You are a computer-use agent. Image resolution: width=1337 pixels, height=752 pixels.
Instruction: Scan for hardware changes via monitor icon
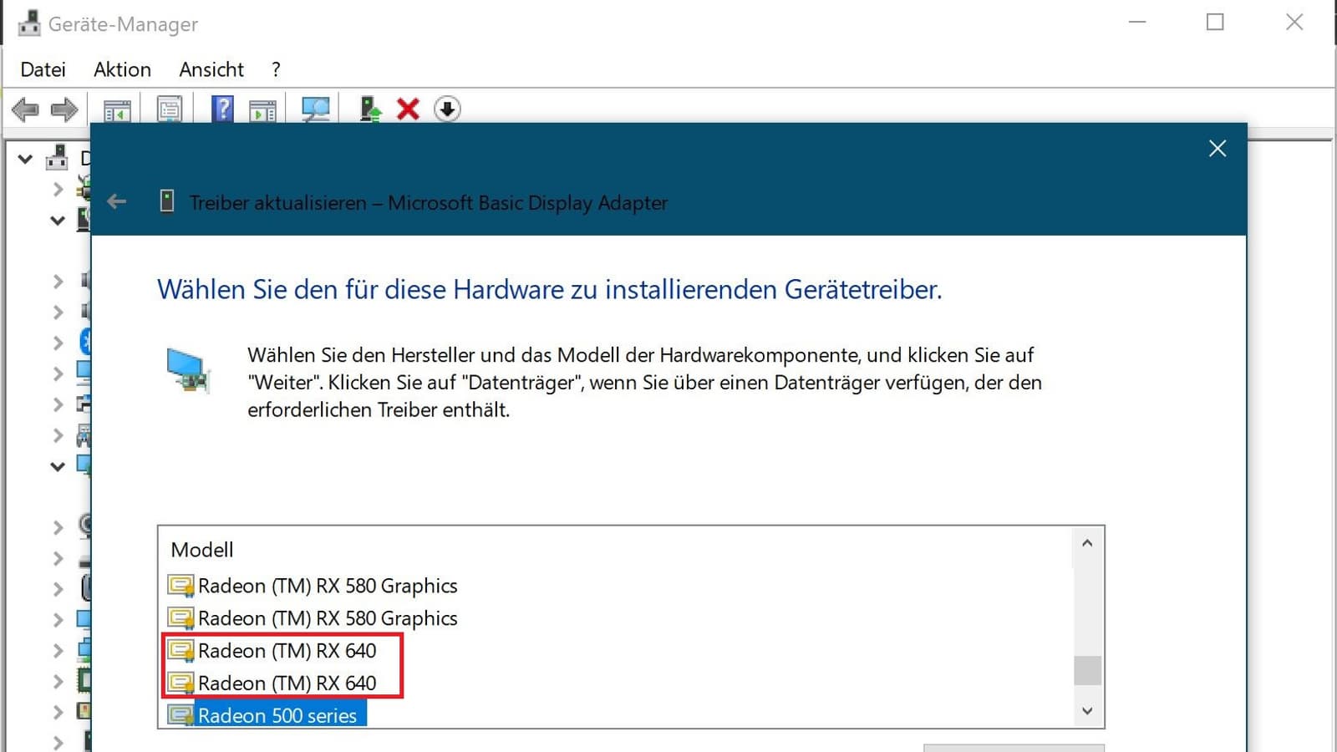coord(316,109)
